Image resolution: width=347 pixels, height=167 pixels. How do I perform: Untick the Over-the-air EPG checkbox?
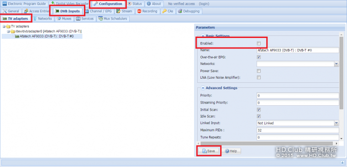pyautogui.click(x=259, y=57)
